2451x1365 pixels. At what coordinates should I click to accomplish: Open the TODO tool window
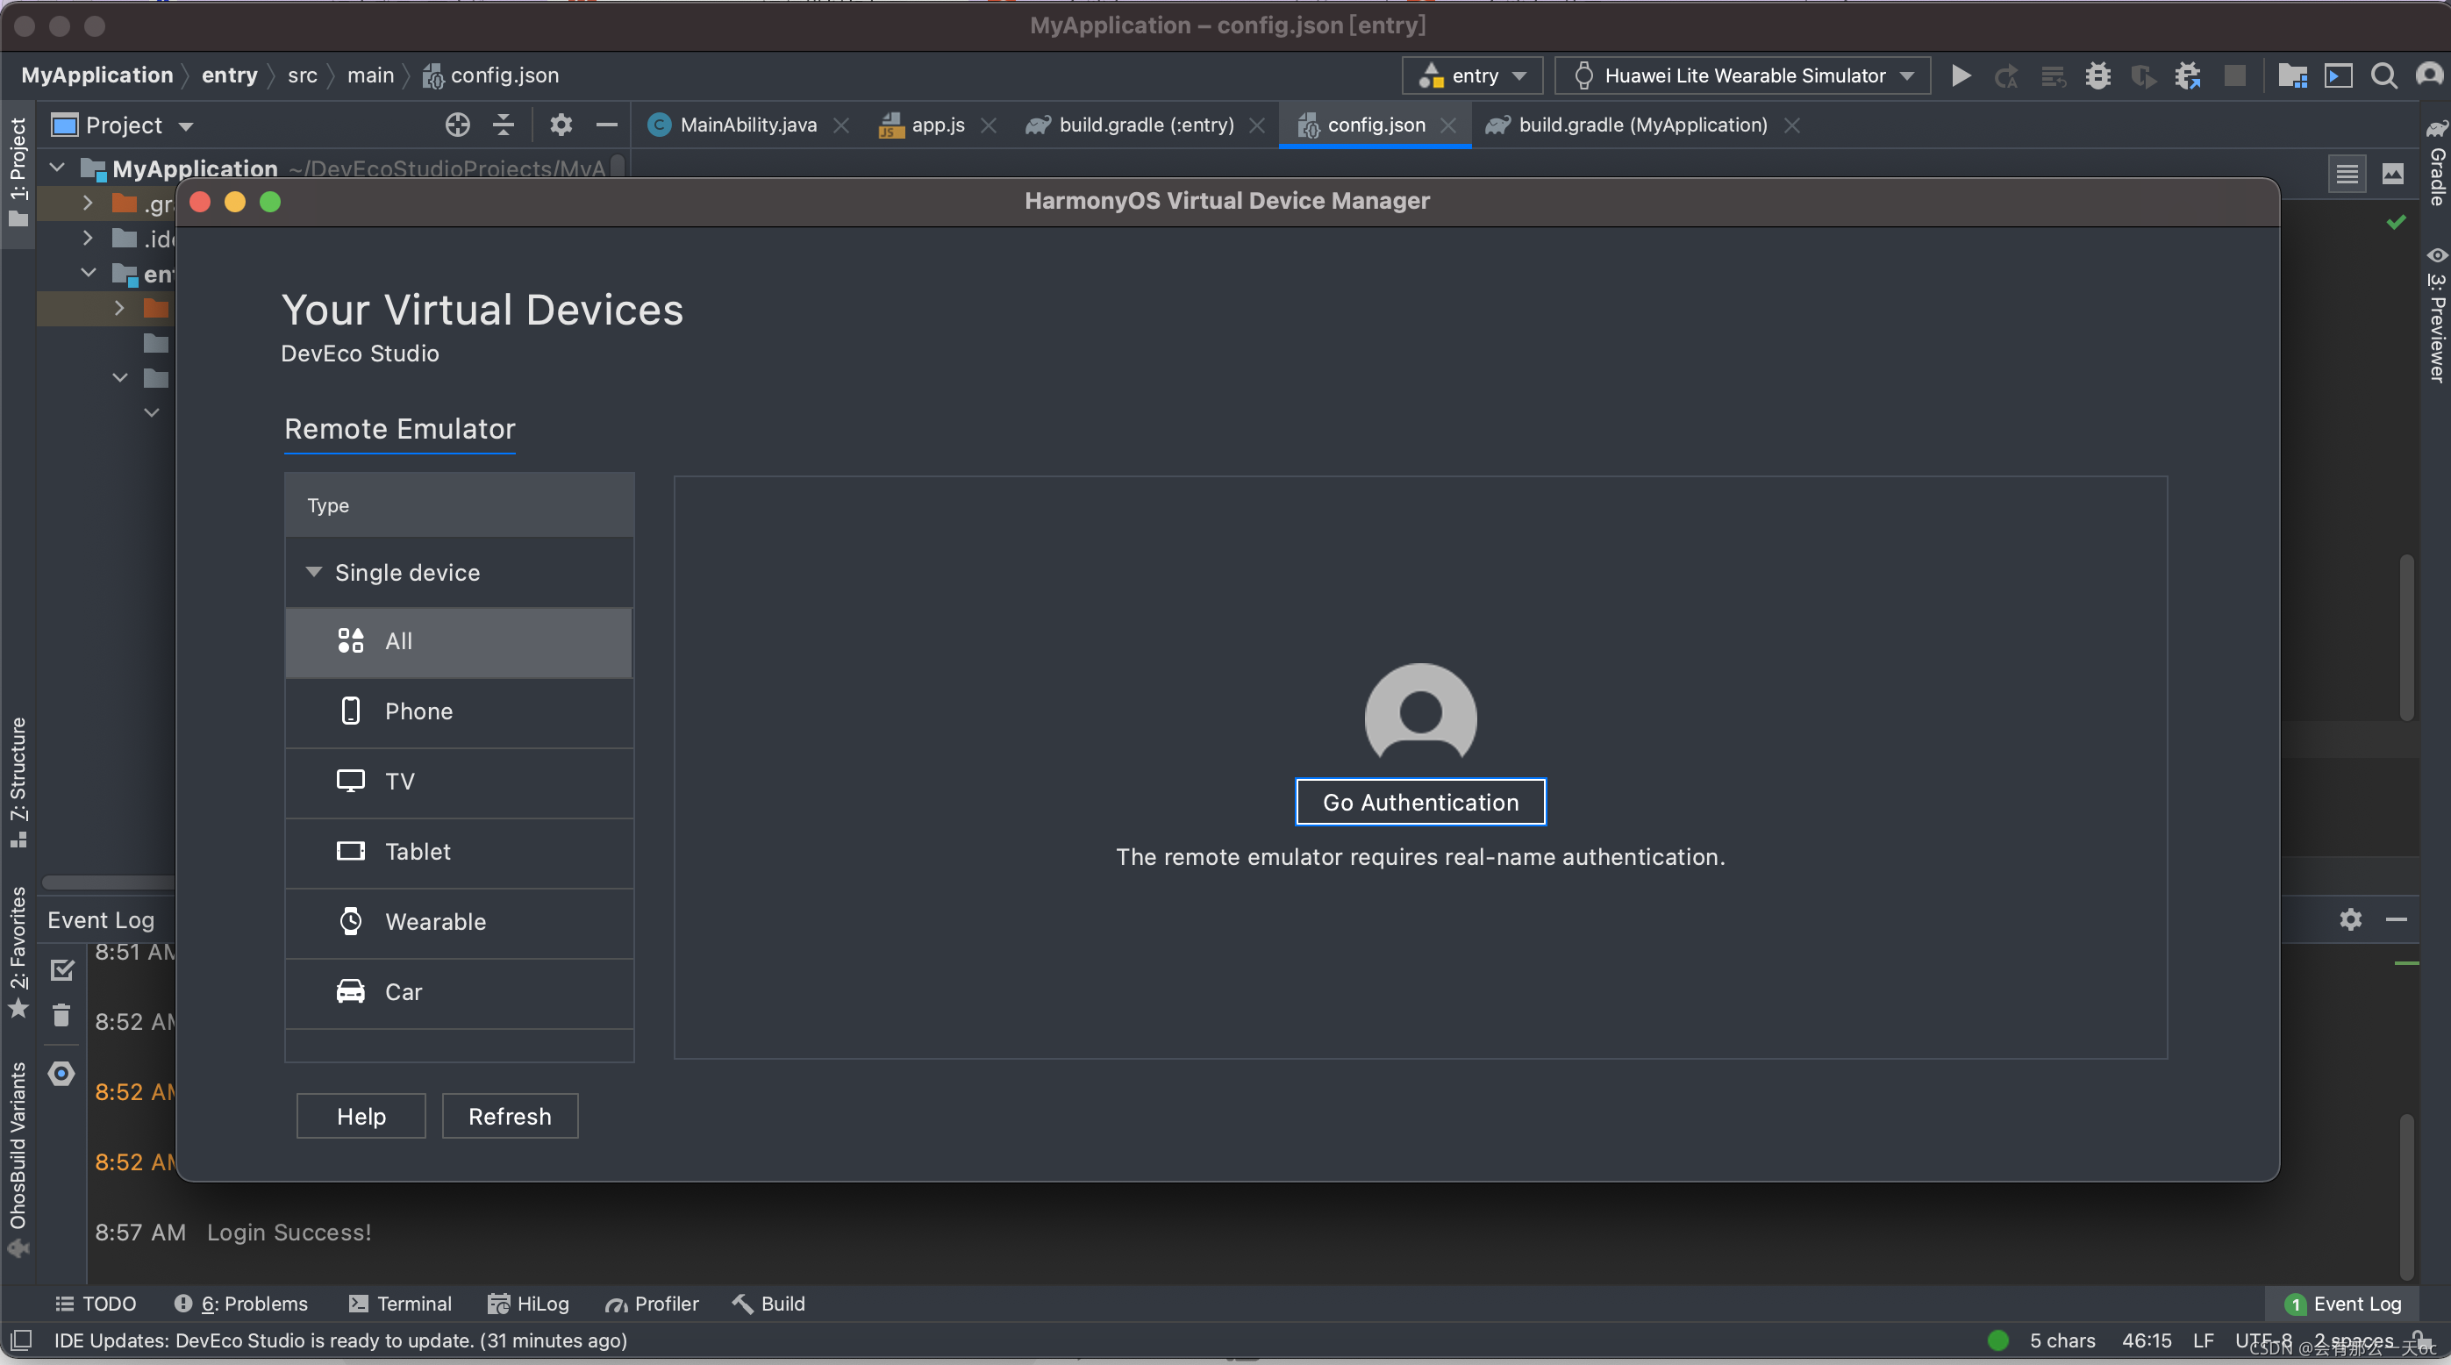click(96, 1304)
